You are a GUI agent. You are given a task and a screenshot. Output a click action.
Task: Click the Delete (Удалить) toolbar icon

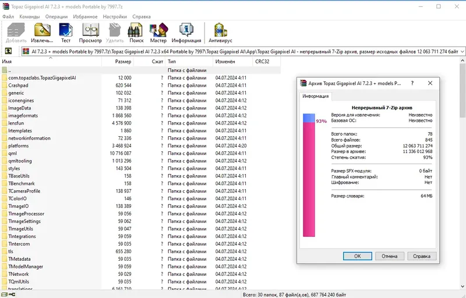pos(115,33)
